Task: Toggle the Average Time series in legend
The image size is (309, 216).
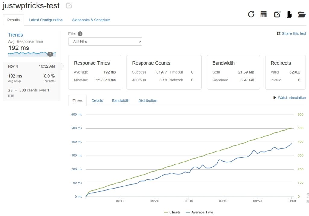Action: pos(199,212)
